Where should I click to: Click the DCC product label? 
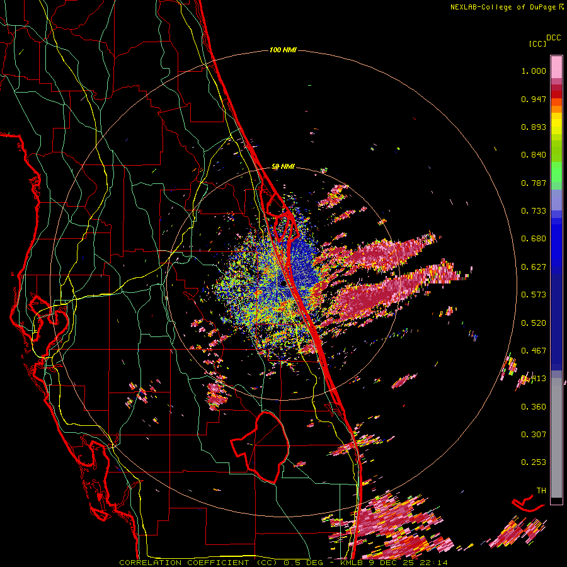[x=554, y=38]
